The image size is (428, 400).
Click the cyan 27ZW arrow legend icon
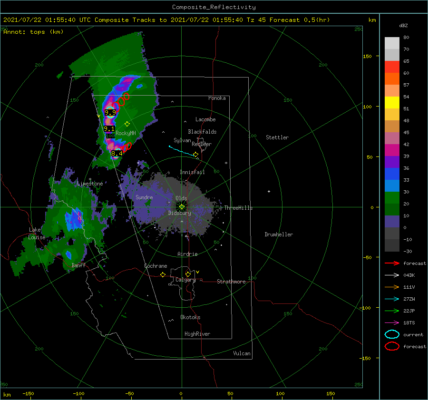click(392, 299)
